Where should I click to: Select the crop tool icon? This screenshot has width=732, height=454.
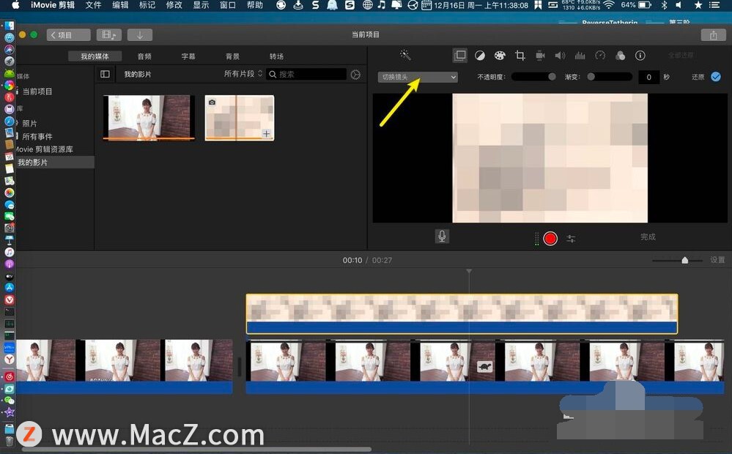pyautogui.click(x=520, y=56)
